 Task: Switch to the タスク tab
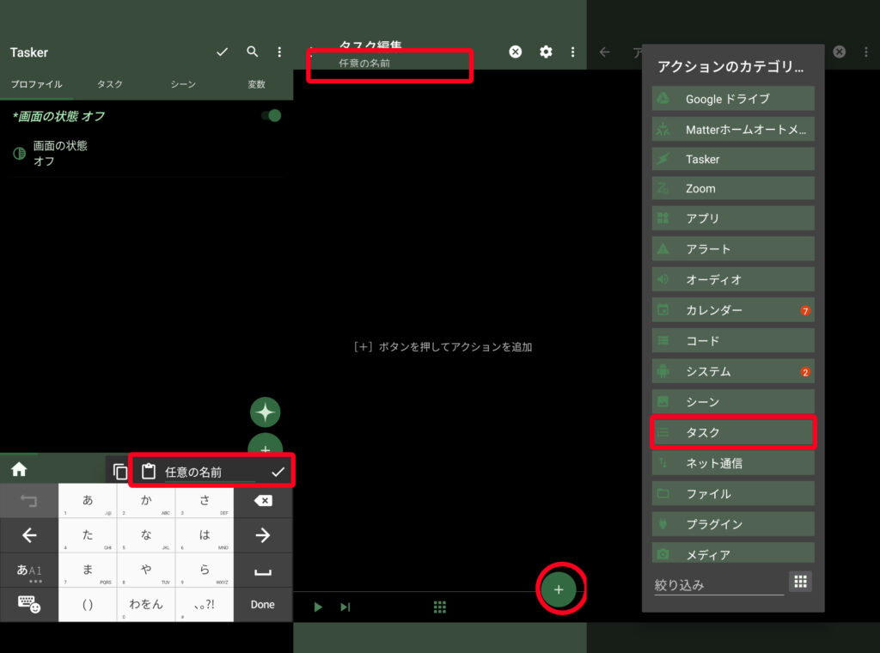pyautogui.click(x=110, y=84)
